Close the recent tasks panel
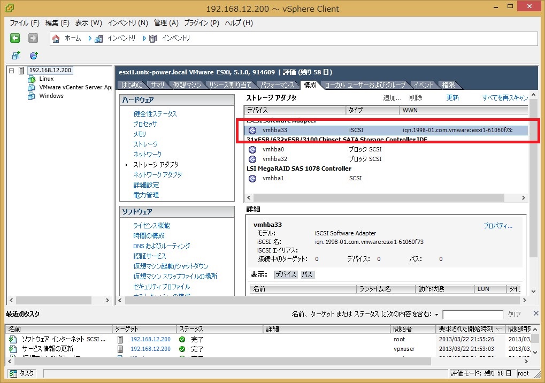 click(536, 313)
